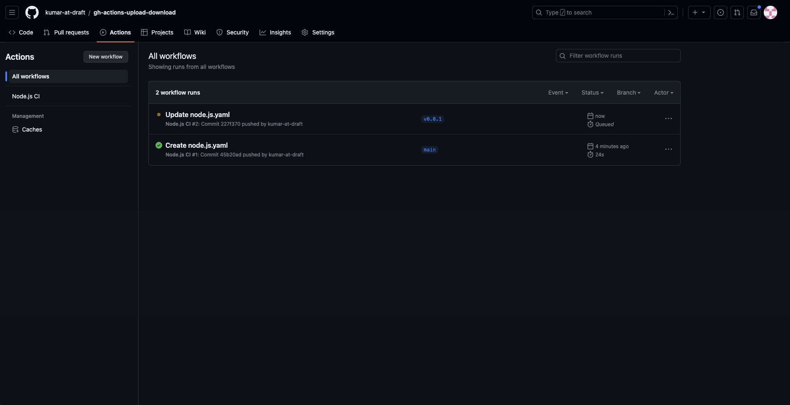Open the Update node.js.yaml workflow run
This screenshot has width=790, height=405.
[x=197, y=115]
